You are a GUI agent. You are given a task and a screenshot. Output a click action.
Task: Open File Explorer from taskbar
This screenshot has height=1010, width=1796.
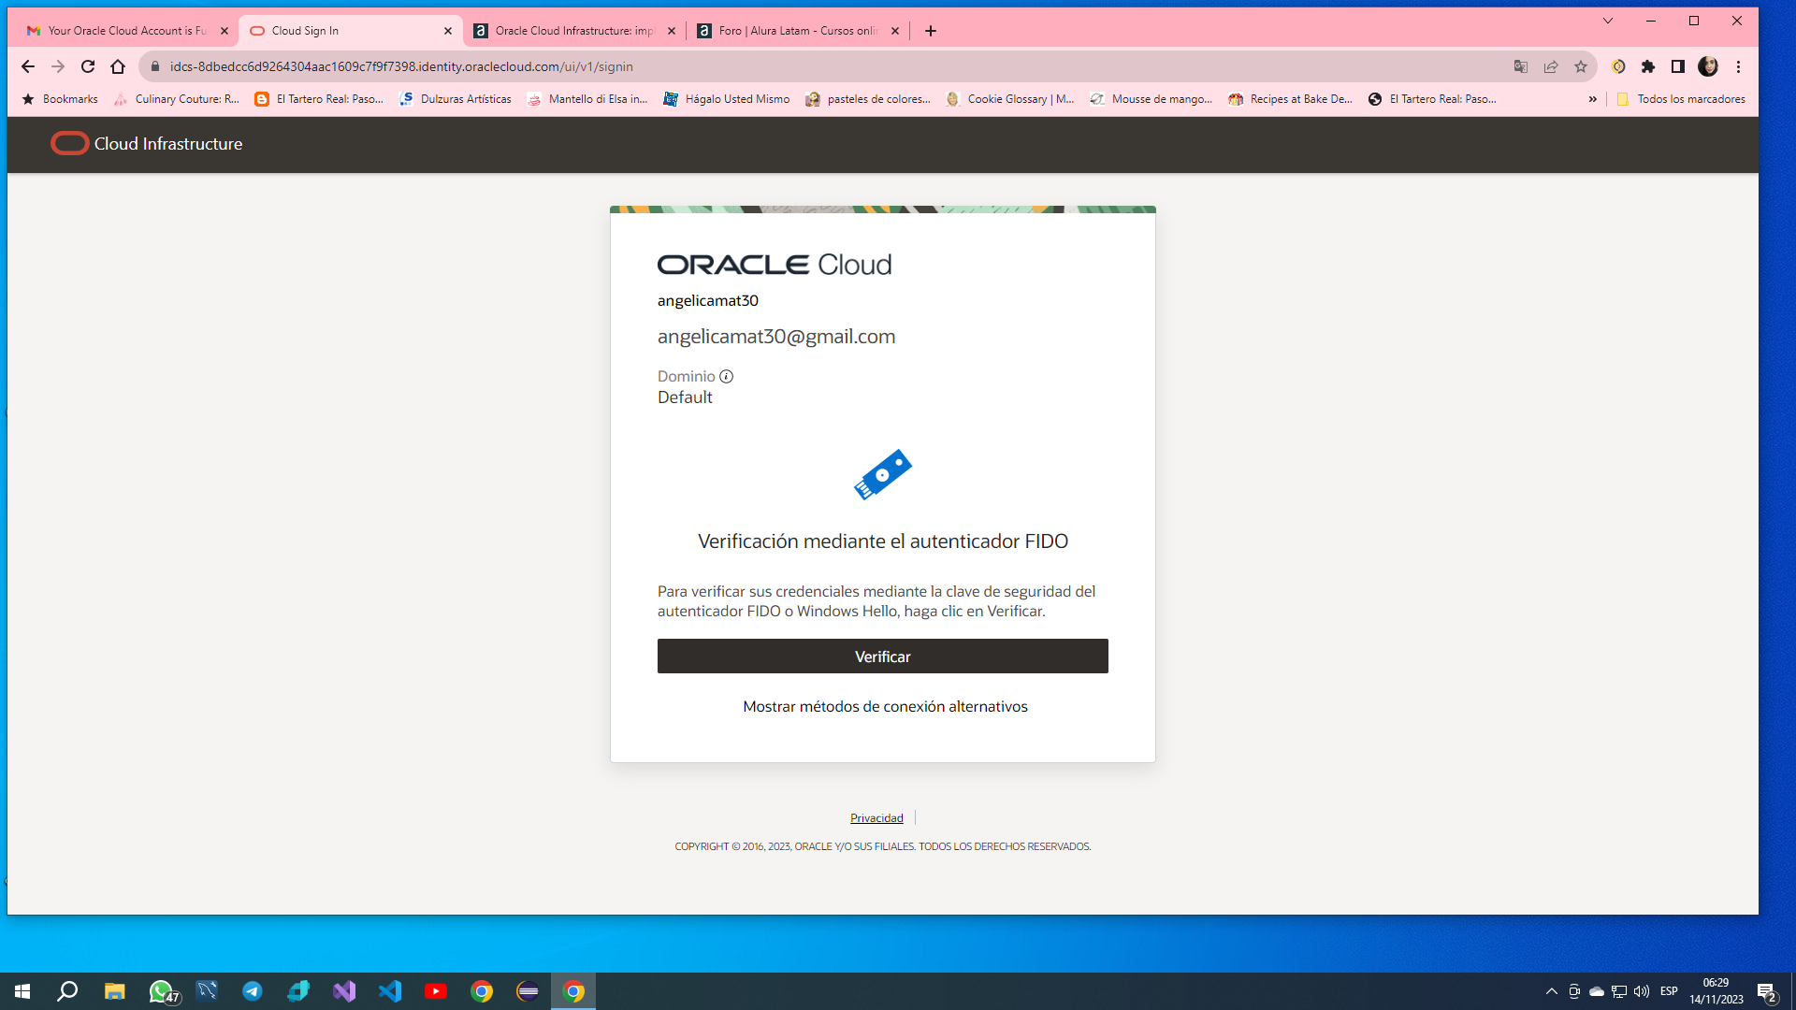[114, 991]
